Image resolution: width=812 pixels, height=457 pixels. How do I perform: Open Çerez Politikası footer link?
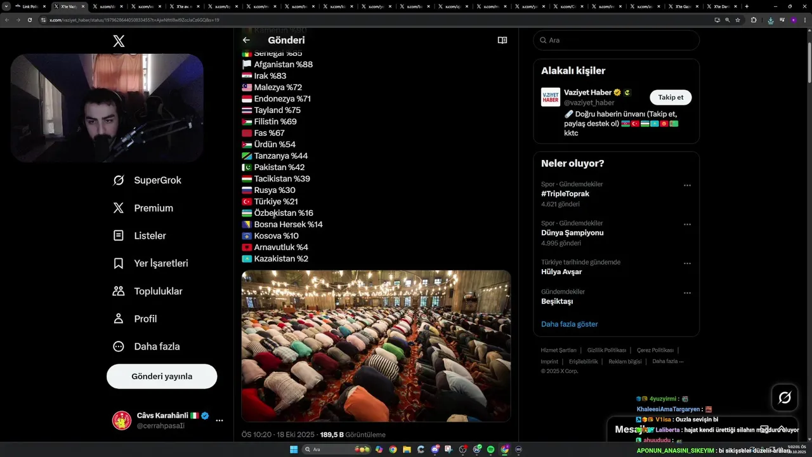[x=655, y=350]
